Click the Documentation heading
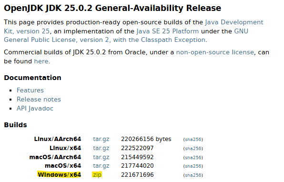Image resolution: width=284 pixels, height=182 pixels. coord(32,78)
